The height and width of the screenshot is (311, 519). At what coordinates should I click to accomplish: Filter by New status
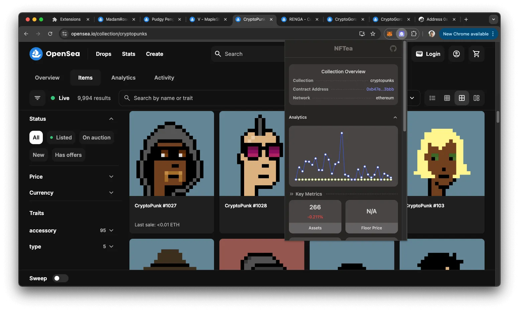[38, 155]
